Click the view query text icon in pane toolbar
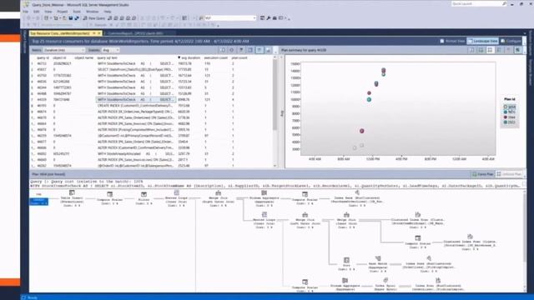 point(241,50)
